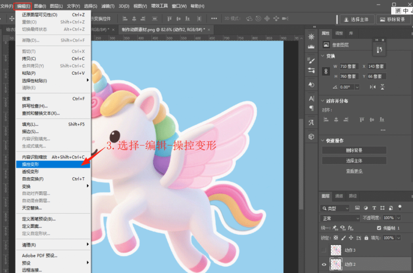Viewport: 413px width, 273px height.
Task: Collapse the 对齐并分布 section
Action: pyautogui.click(x=323, y=101)
